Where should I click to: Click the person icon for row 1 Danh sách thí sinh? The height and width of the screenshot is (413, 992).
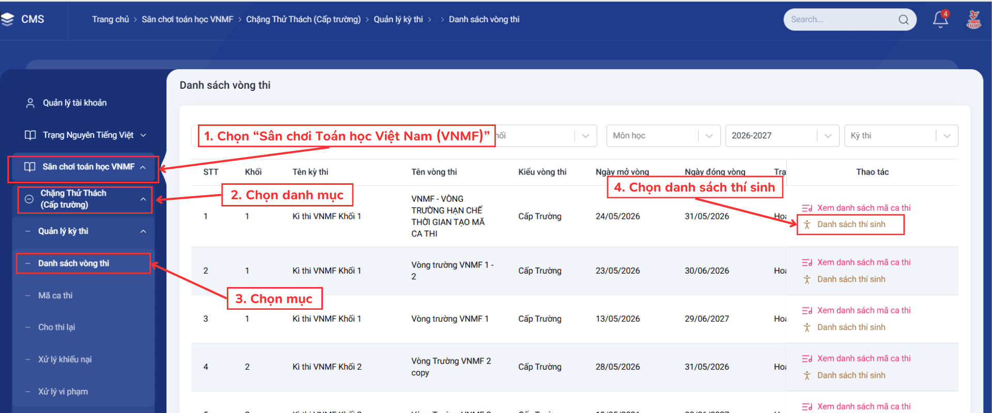[x=807, y=225]
